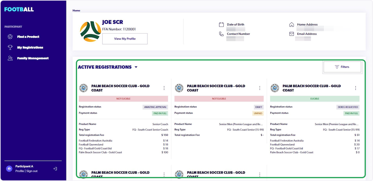Click PAID IN FULL badge on Dereg Requested card
The image size is (373, 181).
[x=351, y=113]
